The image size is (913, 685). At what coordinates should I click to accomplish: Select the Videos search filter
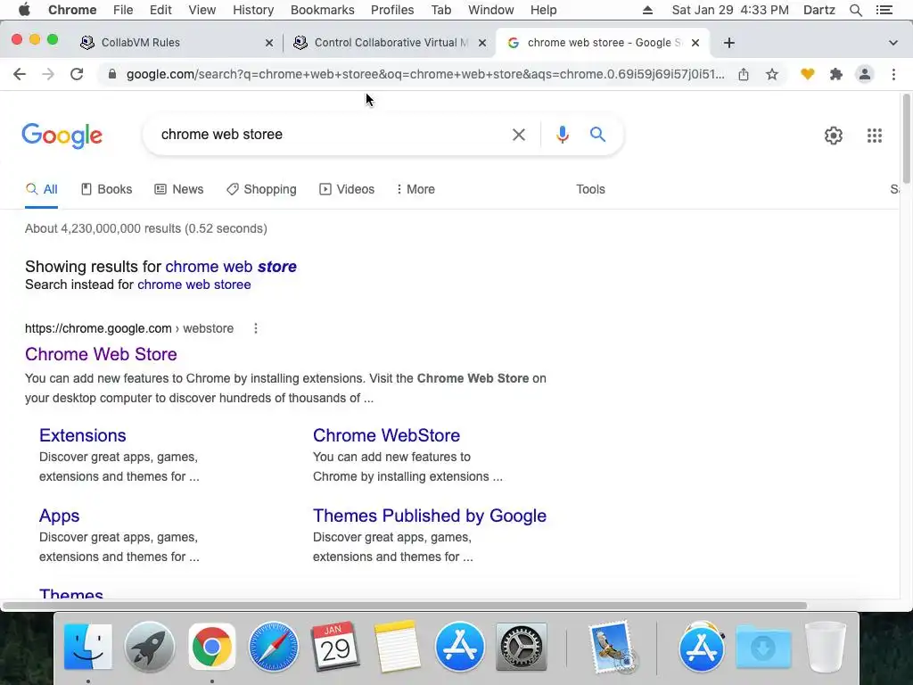tap(347, 189)
